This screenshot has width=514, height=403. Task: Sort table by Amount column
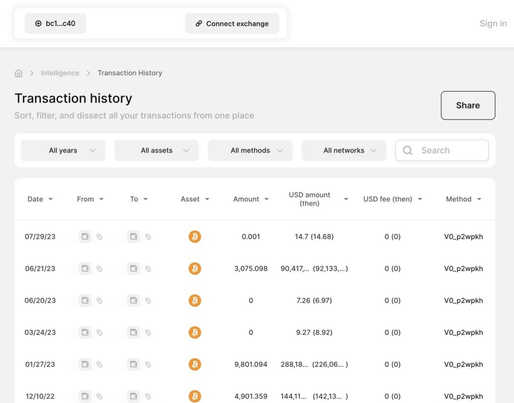click(x=251, y=199)
